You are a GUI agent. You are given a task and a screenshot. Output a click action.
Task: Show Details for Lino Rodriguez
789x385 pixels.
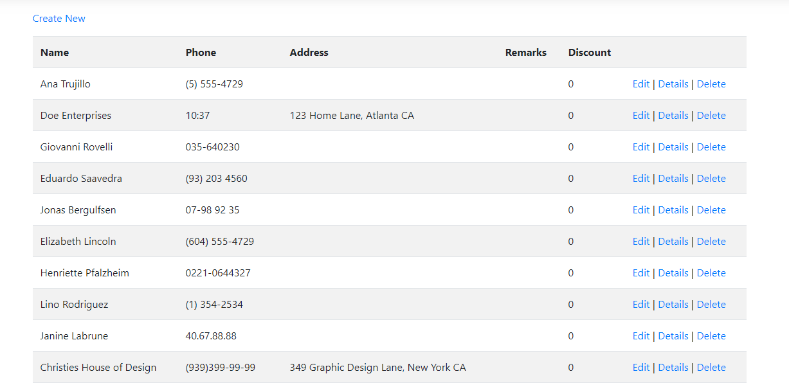[x=673, y=305]
